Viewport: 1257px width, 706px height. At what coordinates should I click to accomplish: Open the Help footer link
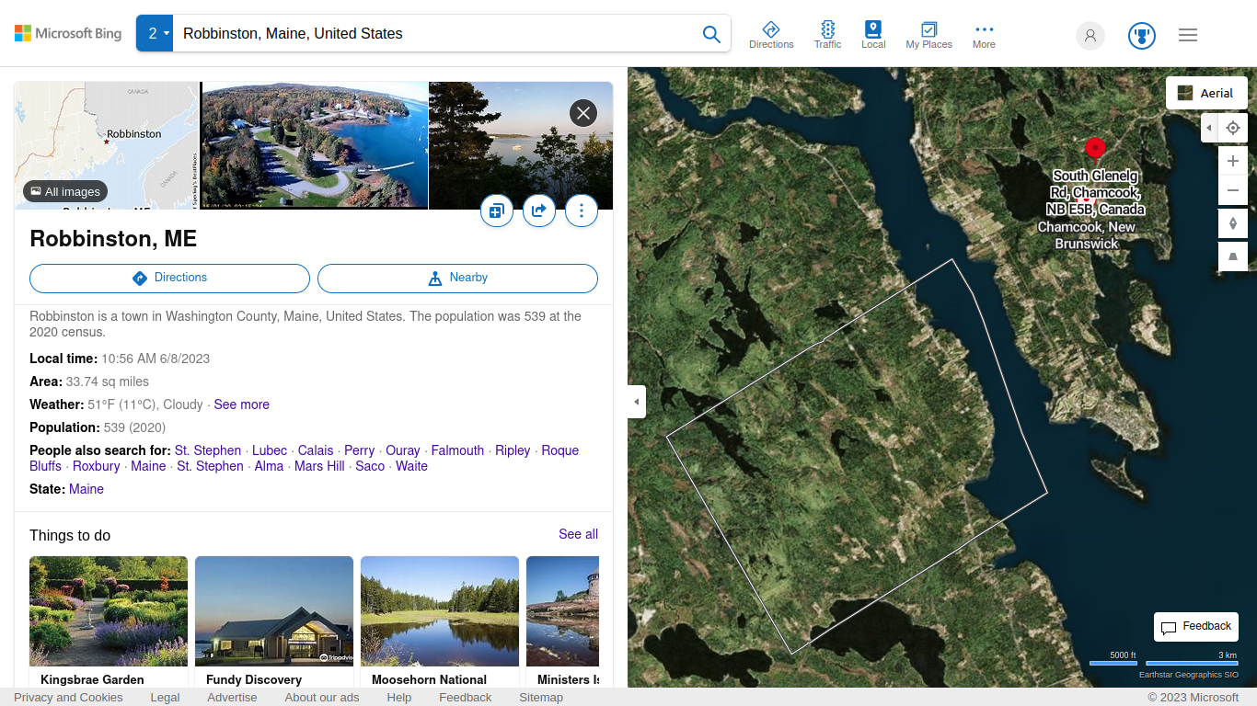[x=399, y=698]
